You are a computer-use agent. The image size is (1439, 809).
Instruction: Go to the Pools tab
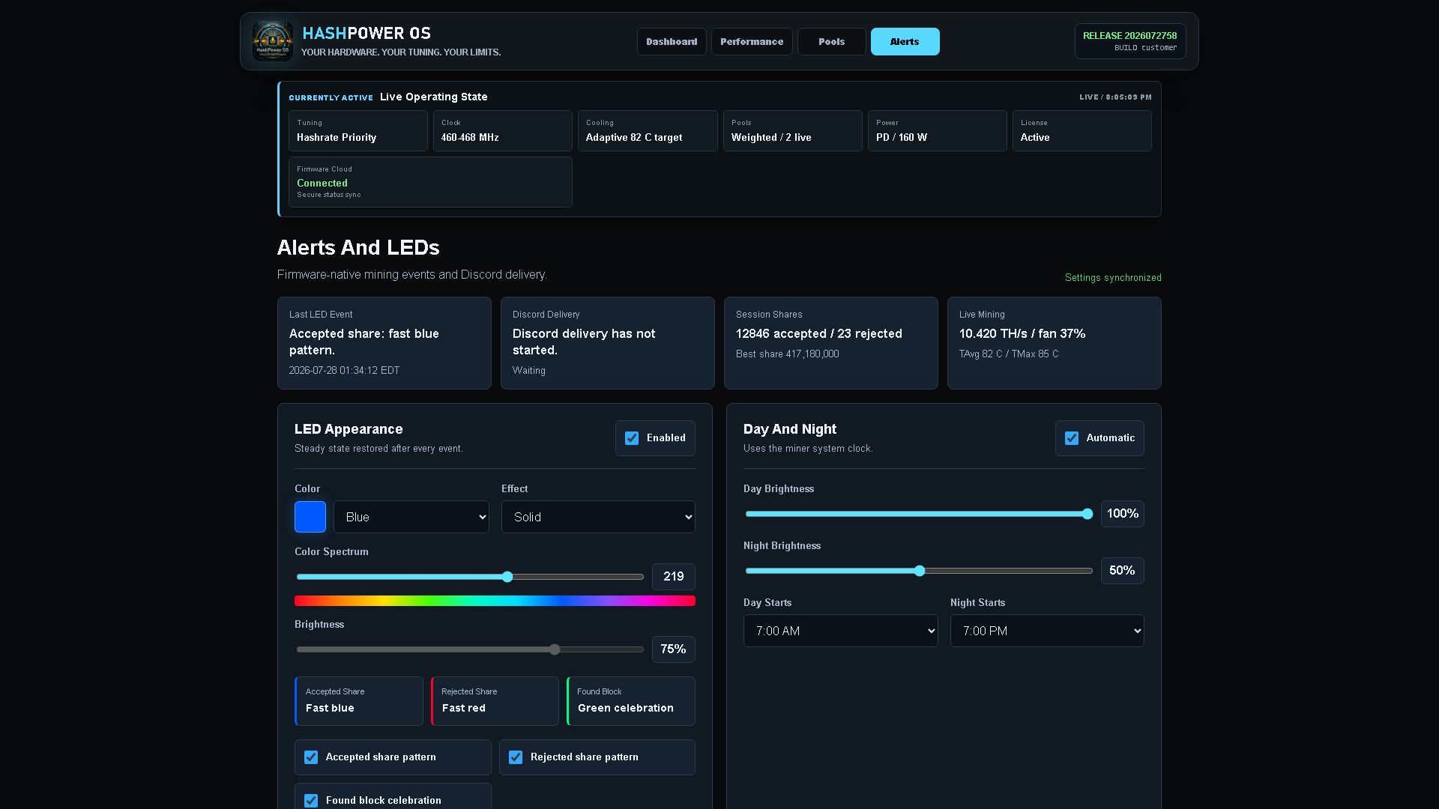click(x=831, y=42)
